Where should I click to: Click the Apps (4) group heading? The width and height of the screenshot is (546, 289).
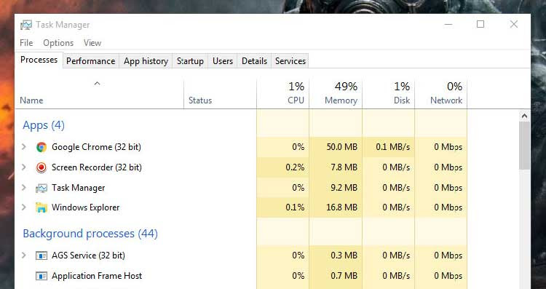44,125
